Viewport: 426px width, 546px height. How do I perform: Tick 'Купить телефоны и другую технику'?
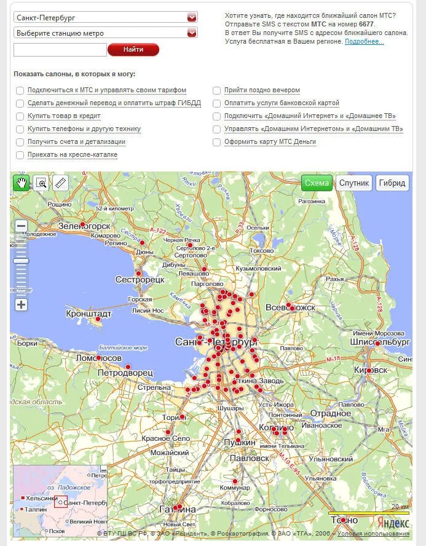tap(20, 129)
